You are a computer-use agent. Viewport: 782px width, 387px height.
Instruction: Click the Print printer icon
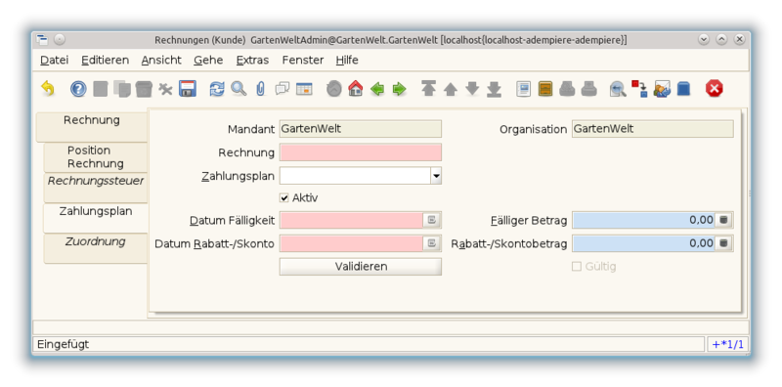coord(589,89)
